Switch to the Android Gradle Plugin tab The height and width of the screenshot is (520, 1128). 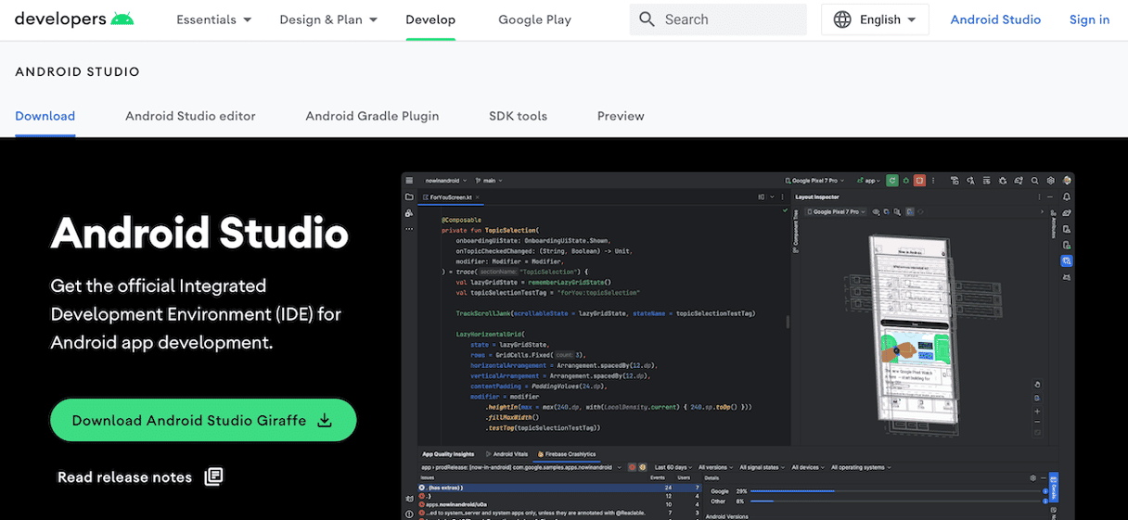click(x=372, y=116)
